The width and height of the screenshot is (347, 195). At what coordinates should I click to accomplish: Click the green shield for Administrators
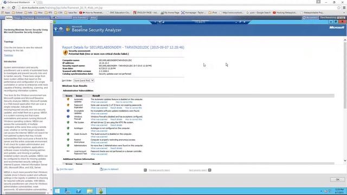click(68, 146)
